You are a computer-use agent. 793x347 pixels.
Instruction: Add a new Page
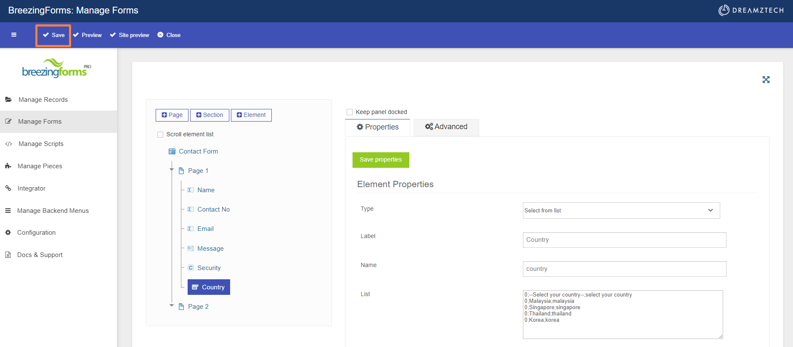pos(172,115)
